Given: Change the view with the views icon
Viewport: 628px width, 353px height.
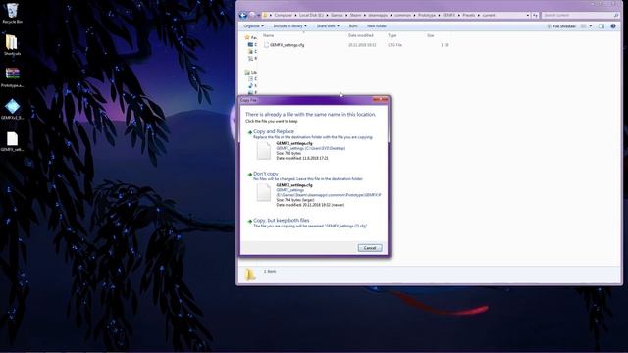Looking at the screenshot, I should tap(584, 26).
